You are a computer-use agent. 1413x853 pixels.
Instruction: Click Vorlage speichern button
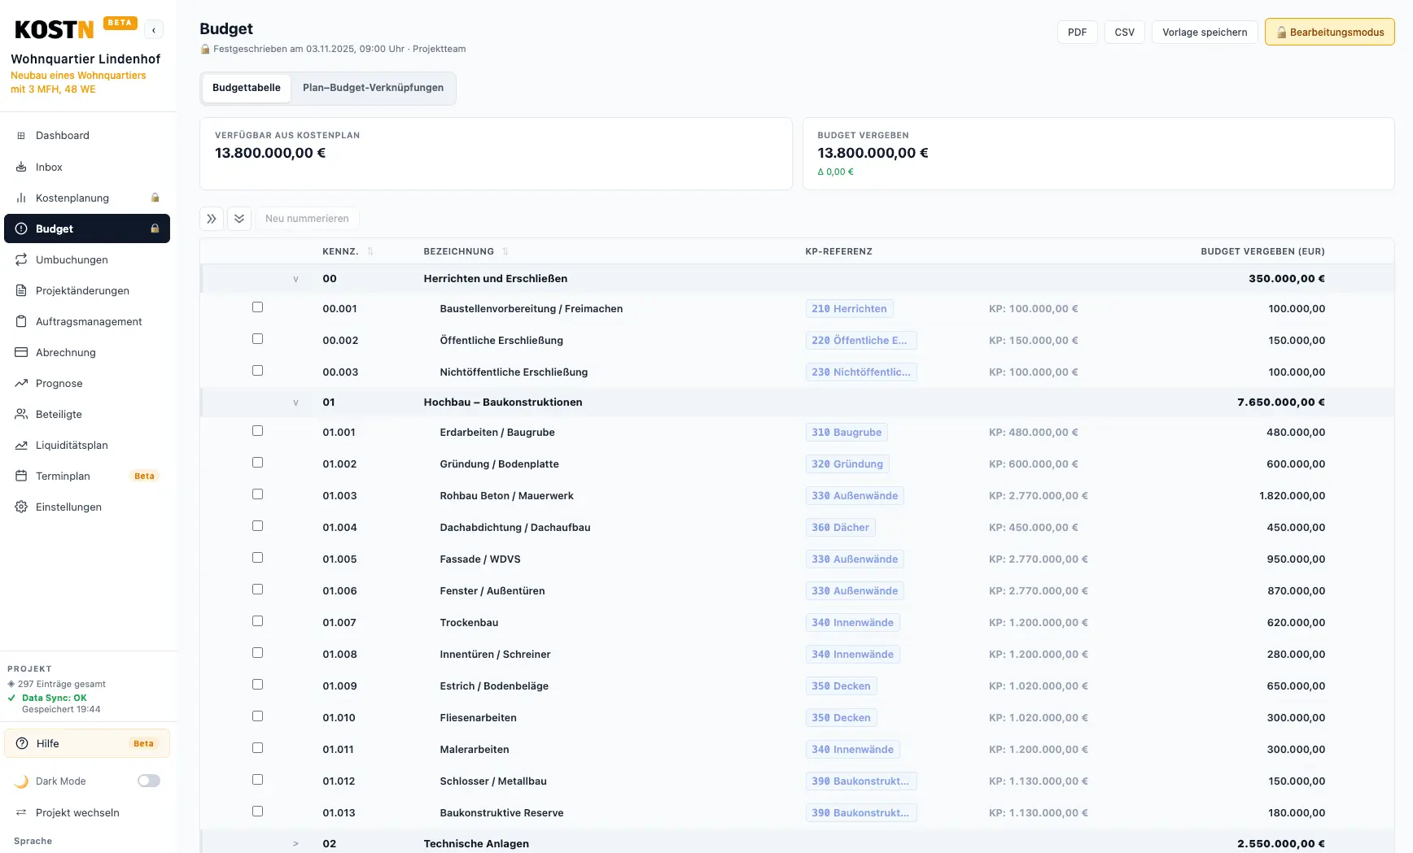click(x=1205, y=33)
